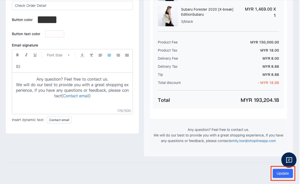The height and width of the screenshot is (184, 300).
Task: Toggle underline formatting in signature editor
Action: [35, 55]
